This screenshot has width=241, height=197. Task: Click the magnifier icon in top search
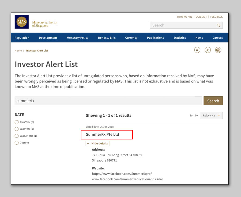pyautogui.click(x=218, y=25)
